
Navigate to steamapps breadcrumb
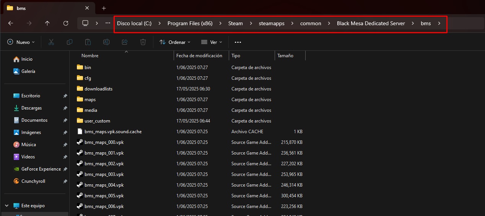click(272, 23)
